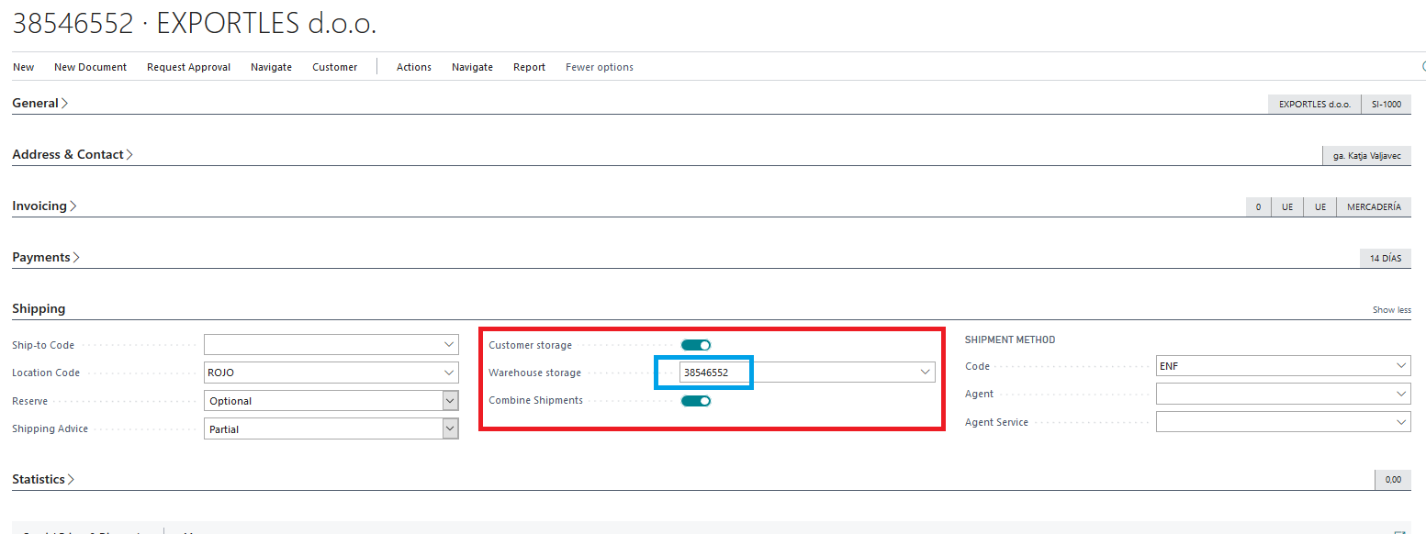The height and width of the screenshot is (534, 1426).
Task: Open the Shipment Method Code dropdown
Action: click(1401, 366)
